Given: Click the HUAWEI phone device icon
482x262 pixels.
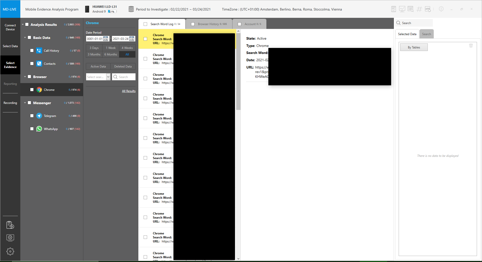Looking at the screenshot, I should coord(87,9).
